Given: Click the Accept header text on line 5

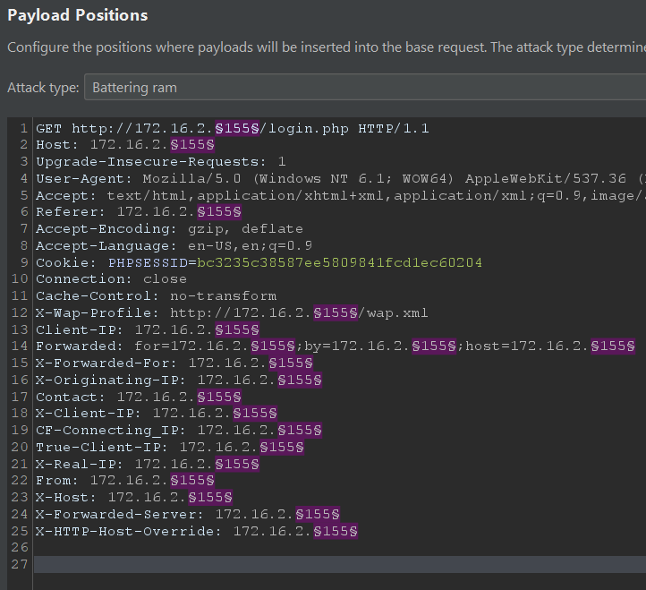Looking at the screenshot, I should 341,195.
